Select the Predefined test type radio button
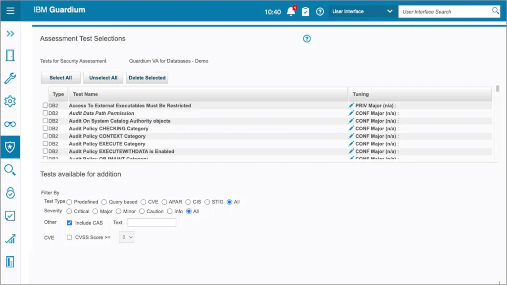Image resolution: width=507 pixels, height=285 pixels. click(69, 201)
